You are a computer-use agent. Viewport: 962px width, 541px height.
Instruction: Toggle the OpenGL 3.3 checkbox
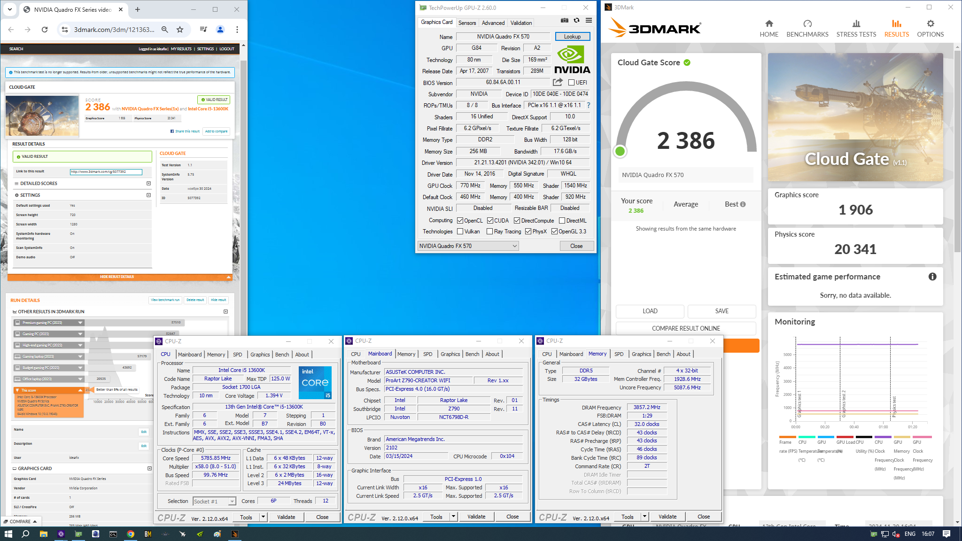tap(554, 232)
